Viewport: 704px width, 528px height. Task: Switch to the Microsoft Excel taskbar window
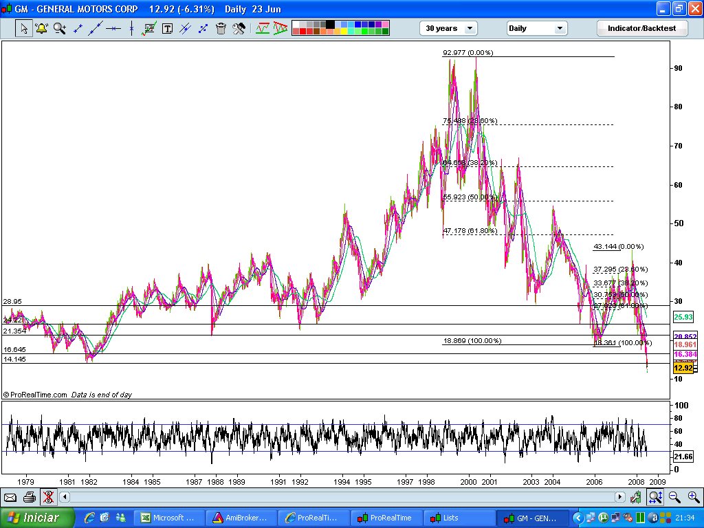[170, 518]
